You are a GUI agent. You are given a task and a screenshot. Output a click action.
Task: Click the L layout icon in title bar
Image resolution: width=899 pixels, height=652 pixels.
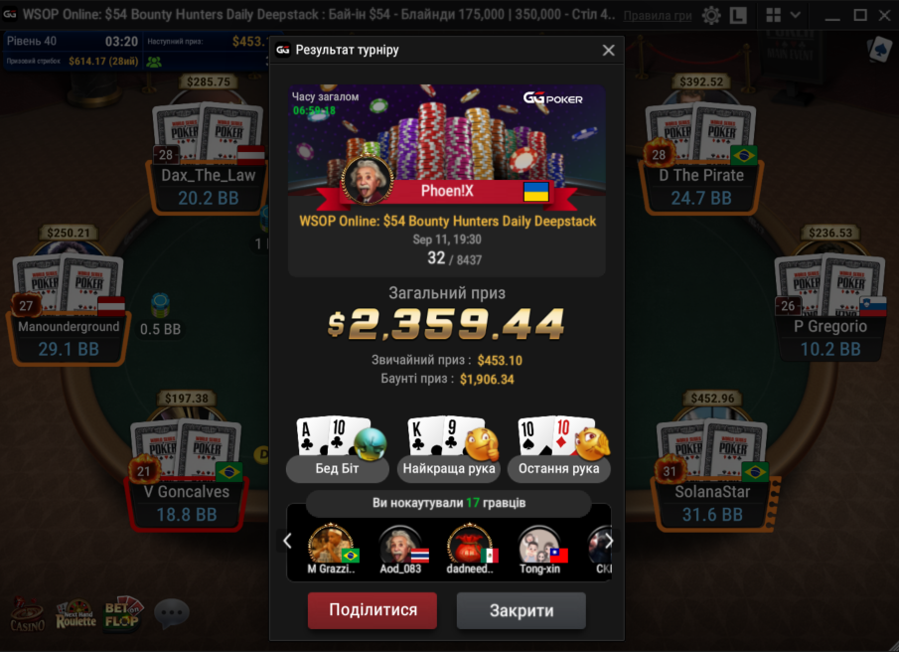pyautogui.click(x=738, y=16)
